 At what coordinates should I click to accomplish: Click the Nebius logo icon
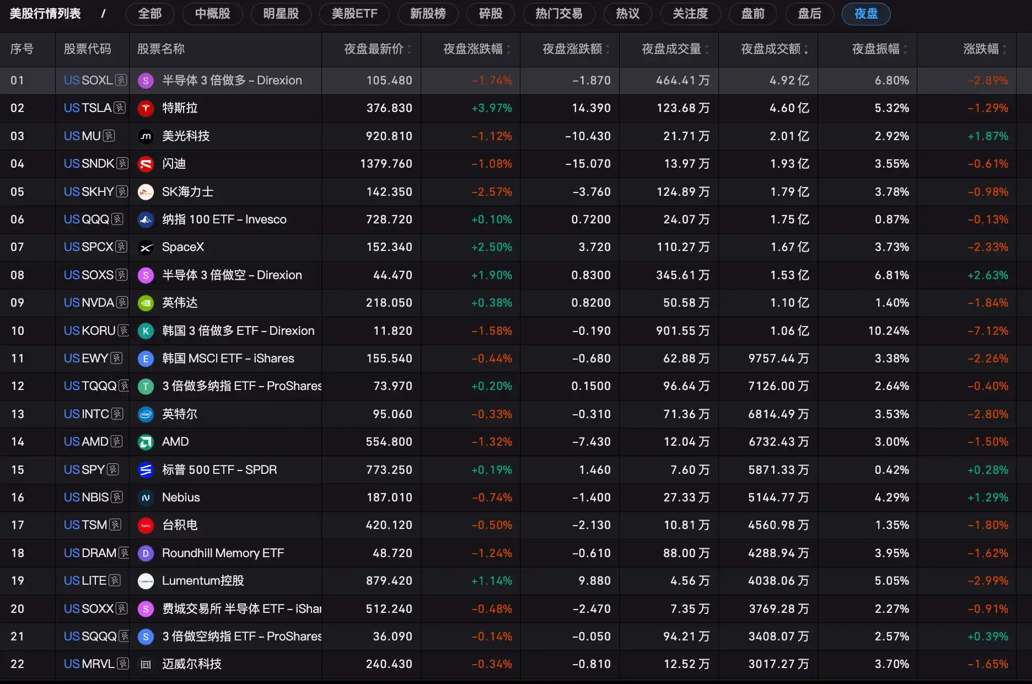tap(146, 498)
